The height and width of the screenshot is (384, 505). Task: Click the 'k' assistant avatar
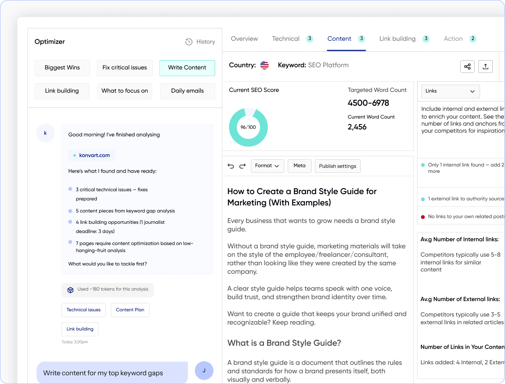45,133
